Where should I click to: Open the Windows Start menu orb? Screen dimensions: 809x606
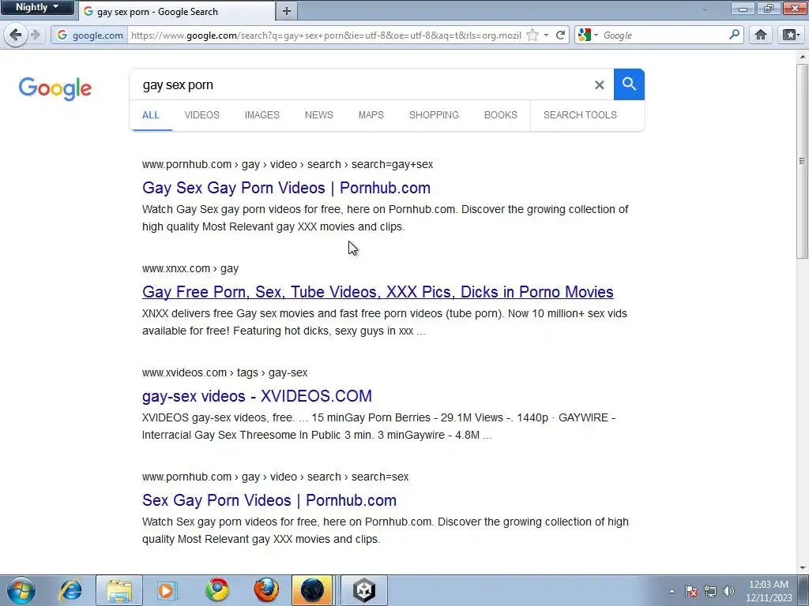pos(21,590)
